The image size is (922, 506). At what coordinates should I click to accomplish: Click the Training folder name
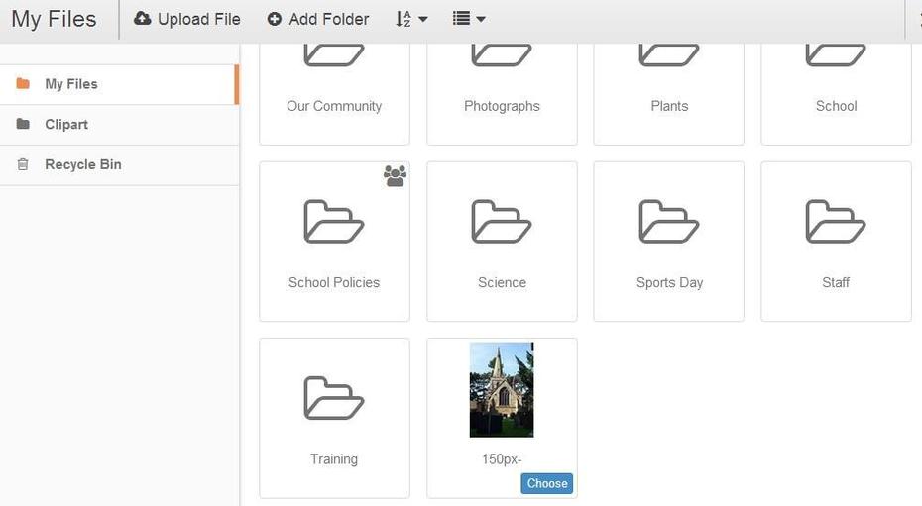pyautogui.click(x=334, y=459)
